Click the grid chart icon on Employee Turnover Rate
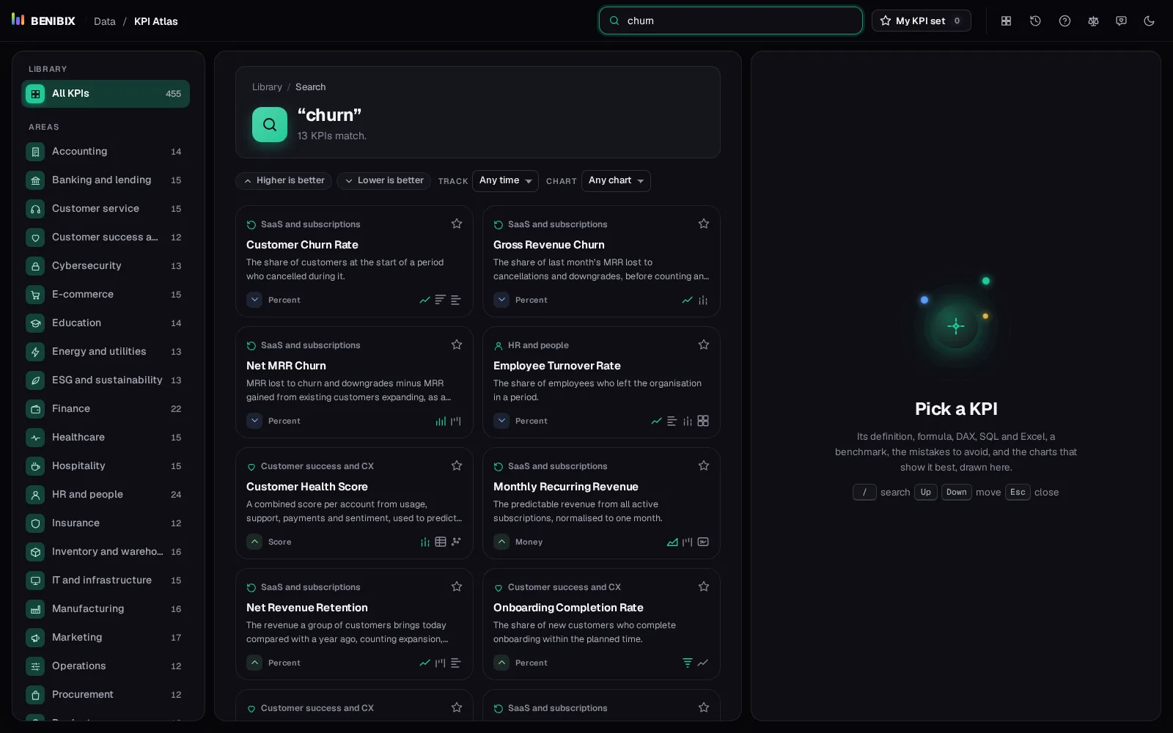The image size is (1173, 733). point(703,421)
